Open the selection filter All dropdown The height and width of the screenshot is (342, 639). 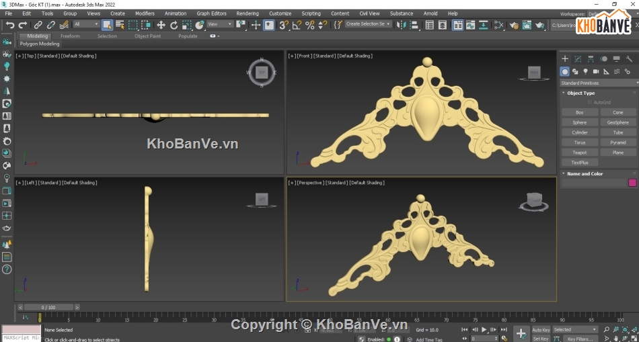click(x=86, y=24)
